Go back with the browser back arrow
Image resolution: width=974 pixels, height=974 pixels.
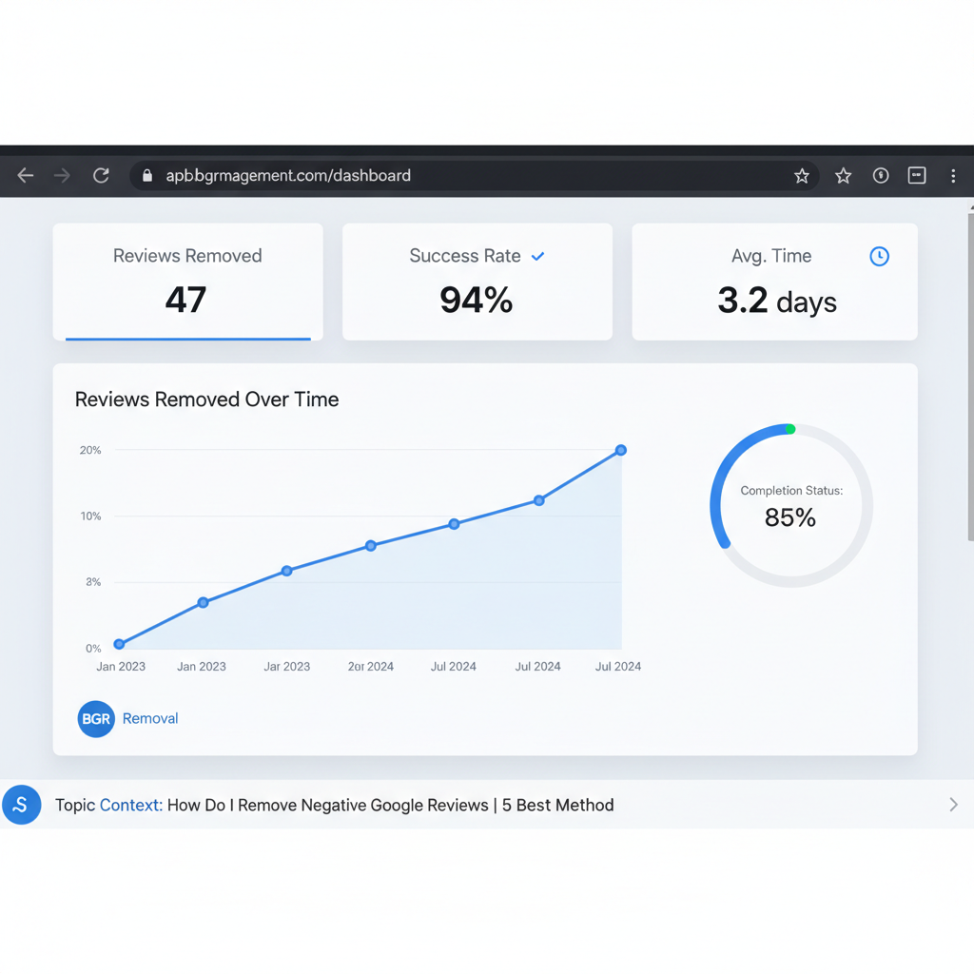[x=26, y=176]
